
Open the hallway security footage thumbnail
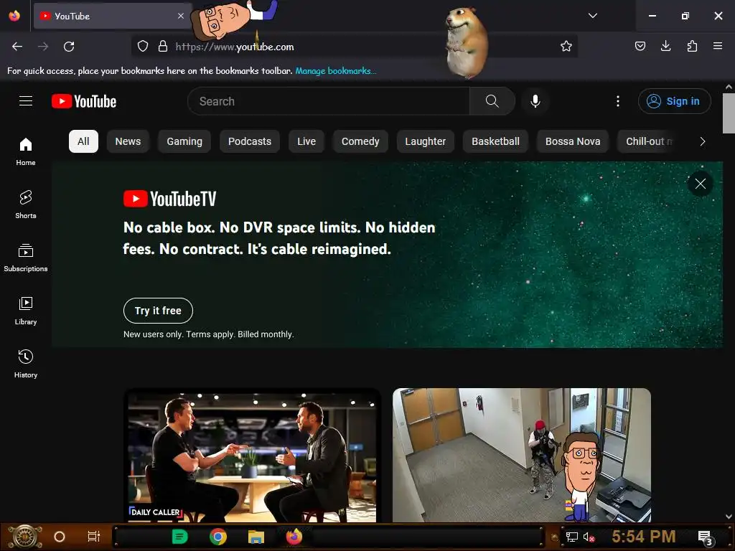click(522, 456)
